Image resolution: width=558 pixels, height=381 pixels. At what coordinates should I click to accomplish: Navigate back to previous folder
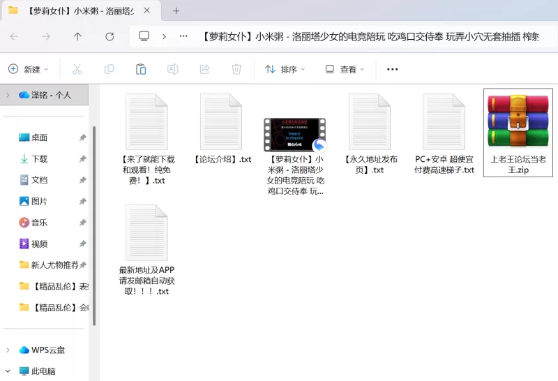point(14,37)
